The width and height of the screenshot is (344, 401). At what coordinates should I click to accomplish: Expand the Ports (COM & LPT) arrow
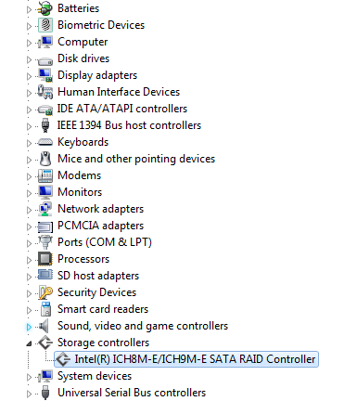pyautogui.click(x=29, y=243)
